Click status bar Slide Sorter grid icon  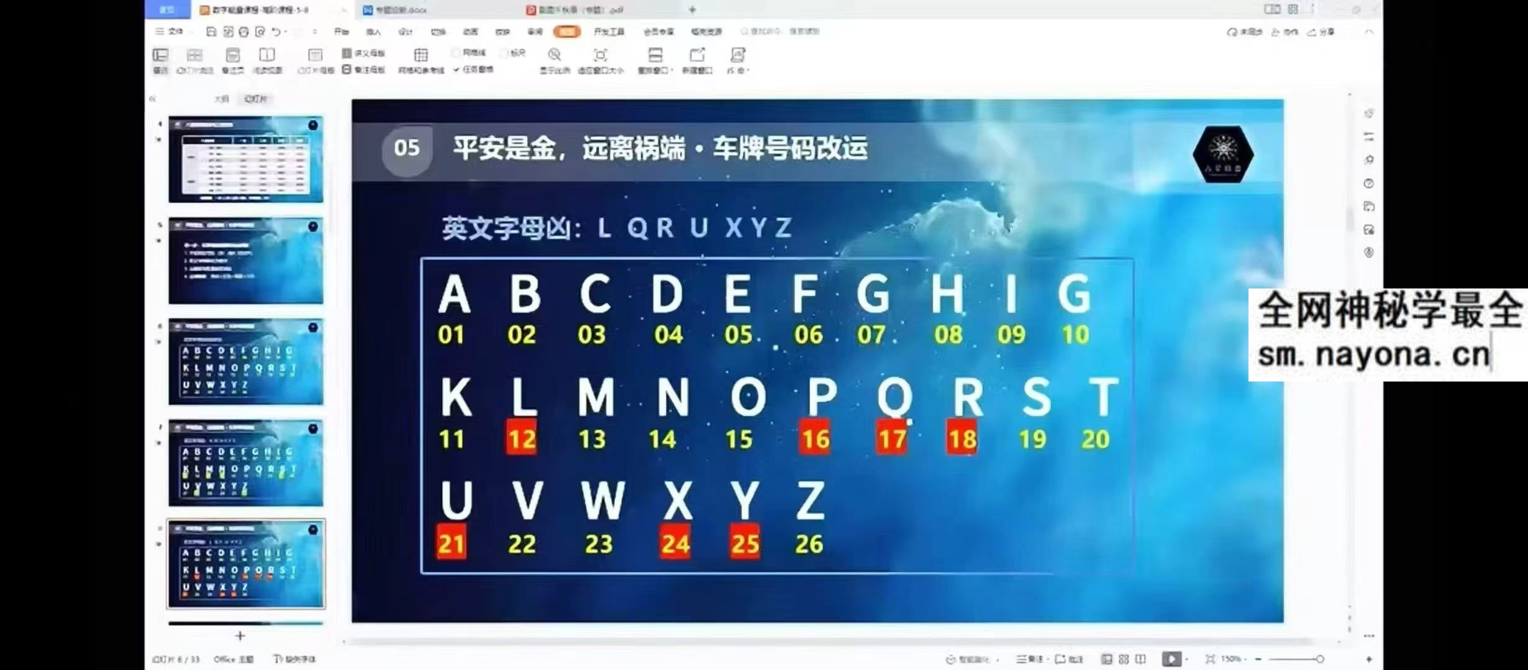[1124, 659]
